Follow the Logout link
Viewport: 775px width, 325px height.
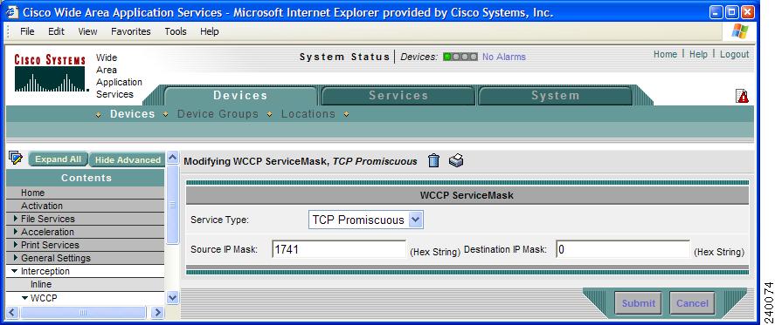coord(735,54)
